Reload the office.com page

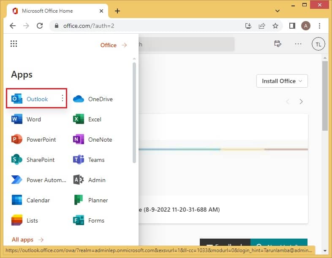[x=40, y=26]
